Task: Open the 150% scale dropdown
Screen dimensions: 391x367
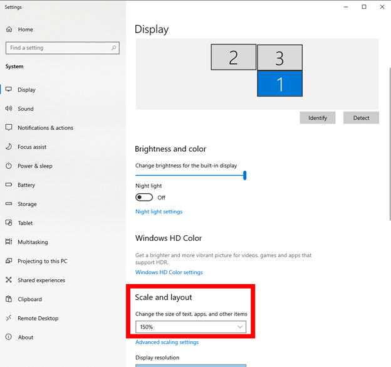Action: tap(190, 327)
